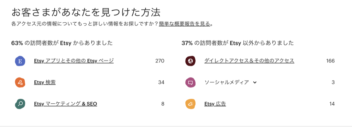
Task: Click the pink ソーシャルメディア chat bubble icon
Action: point(190,82)
